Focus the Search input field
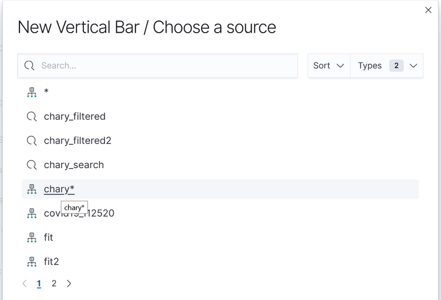Image resolution: width=441 pixels, height=300 pixels. (x=157, y=66)
